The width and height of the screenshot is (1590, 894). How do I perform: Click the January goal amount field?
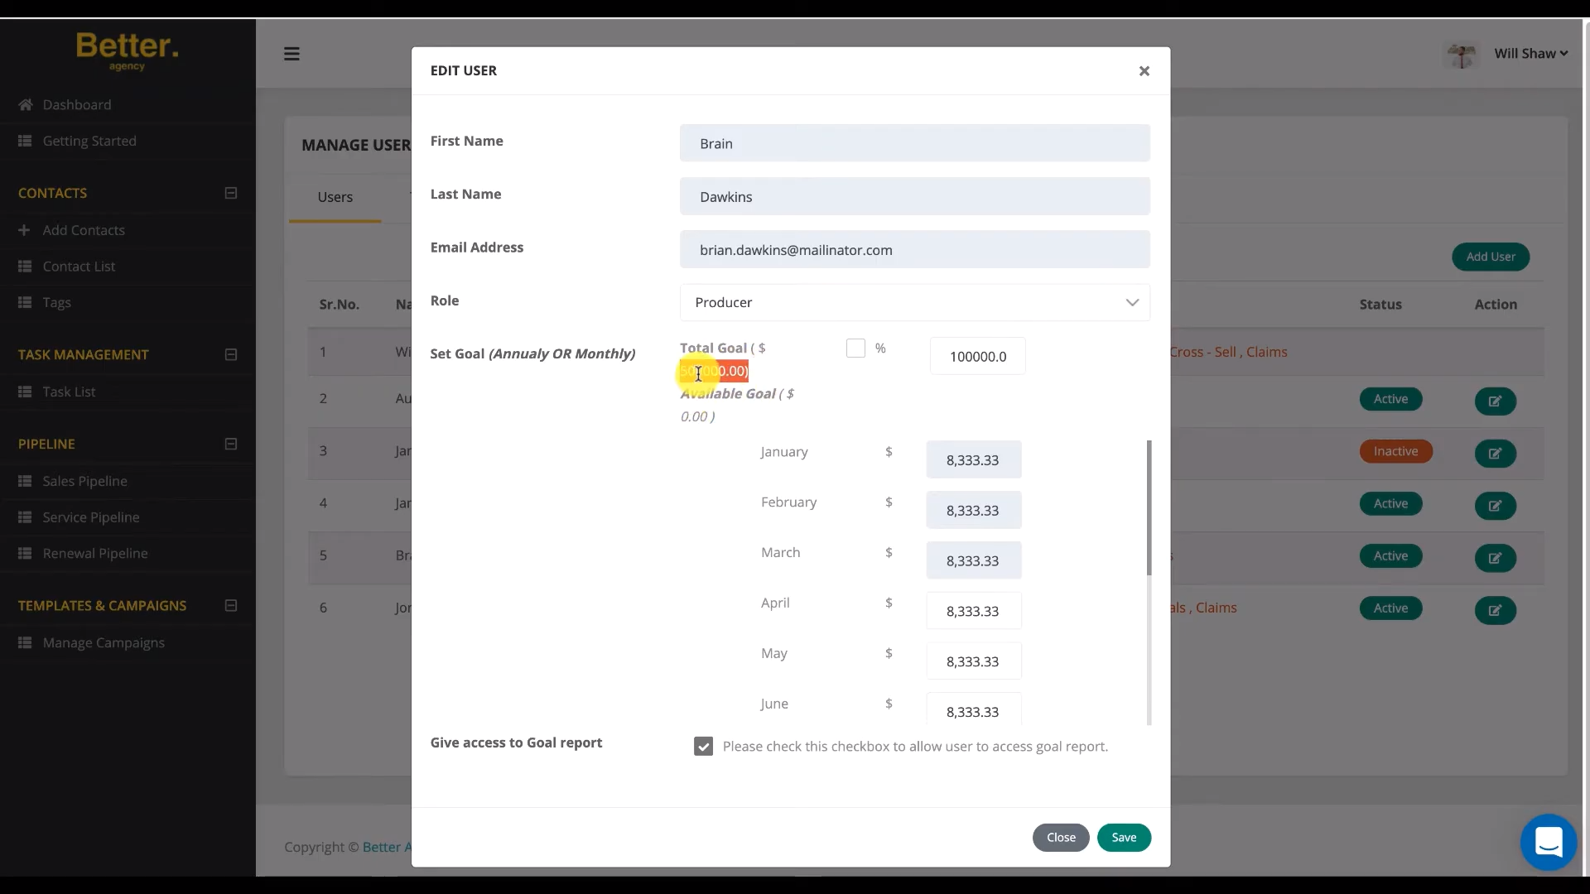coord(973,459)
